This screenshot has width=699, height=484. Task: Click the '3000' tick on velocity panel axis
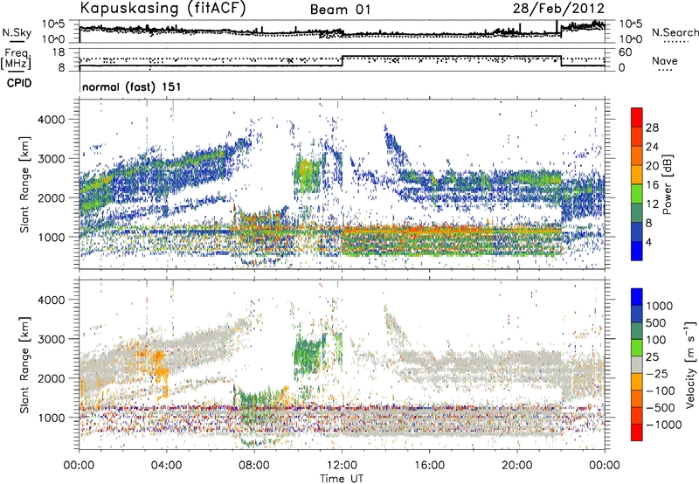(51, 339)
